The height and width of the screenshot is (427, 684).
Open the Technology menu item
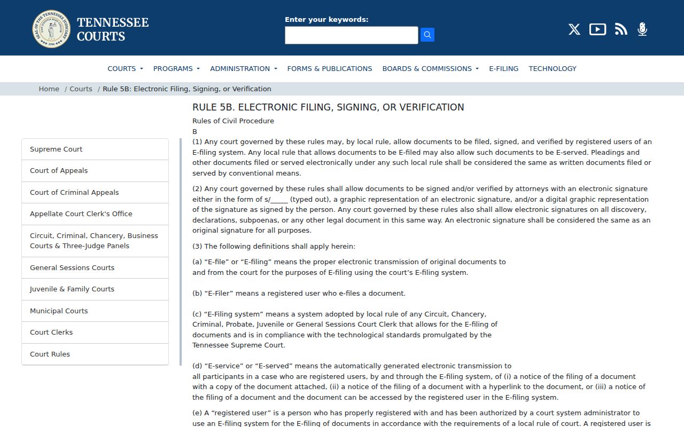click(553, 68)
